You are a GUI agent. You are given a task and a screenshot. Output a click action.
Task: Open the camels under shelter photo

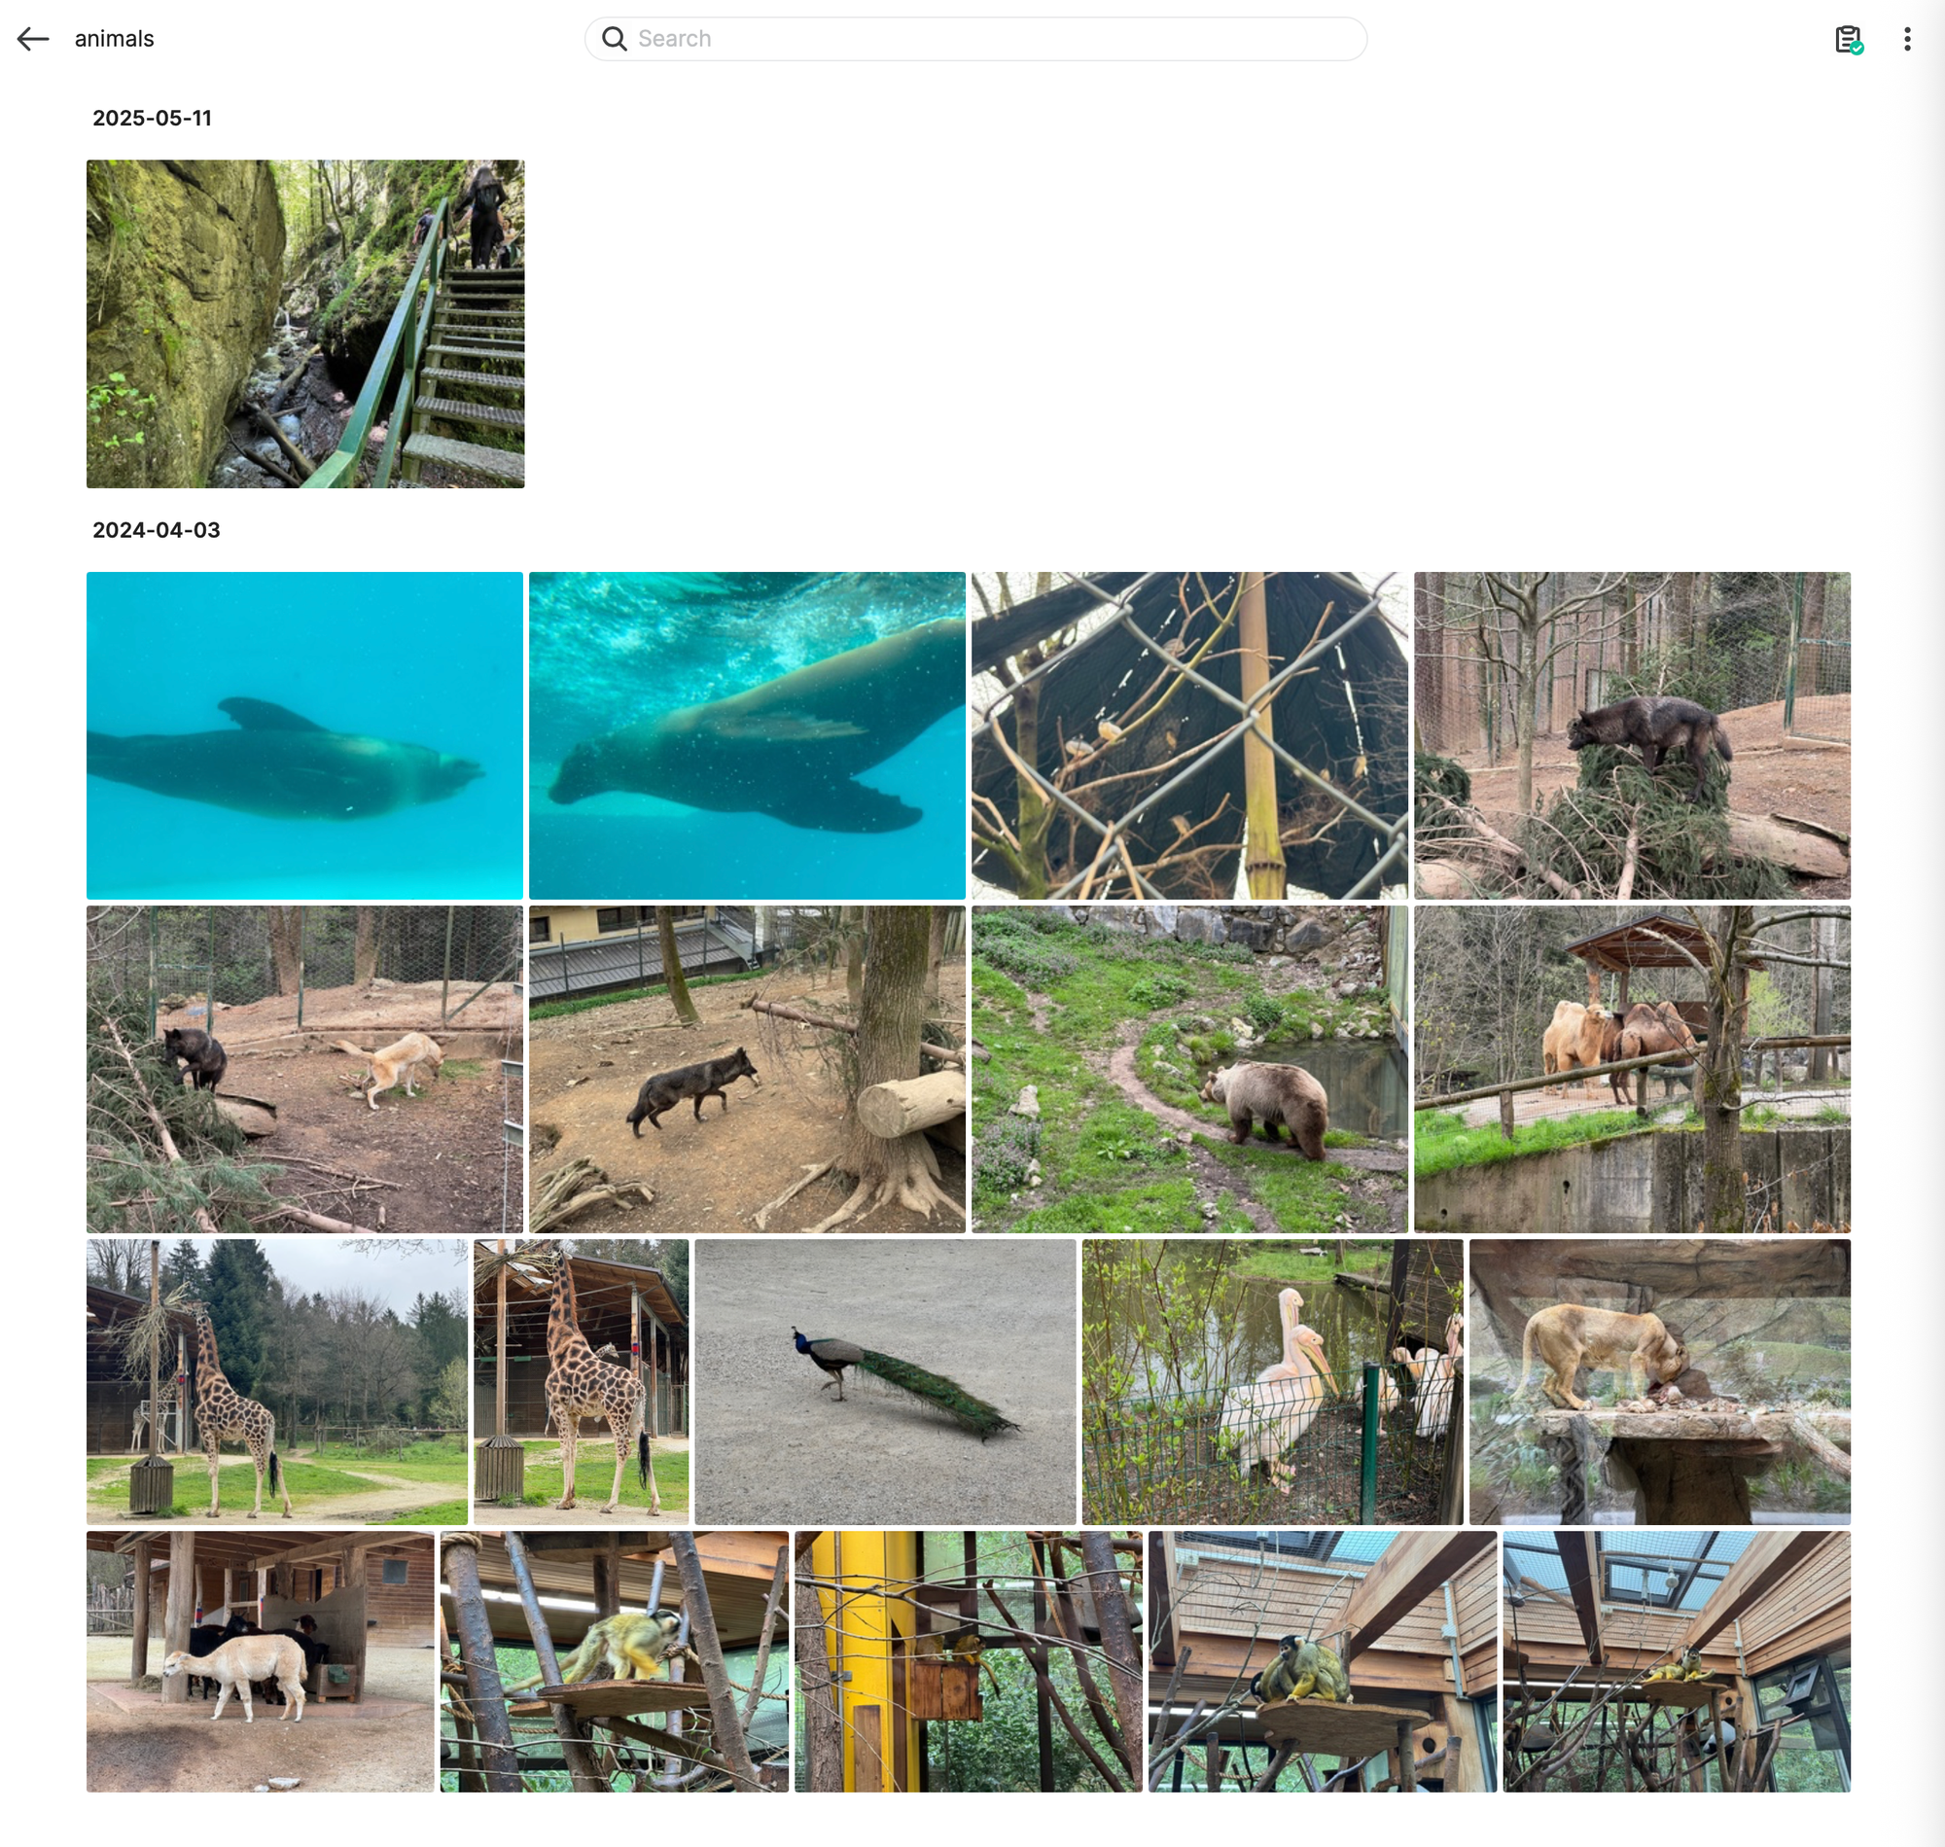pos(1632,1069)
